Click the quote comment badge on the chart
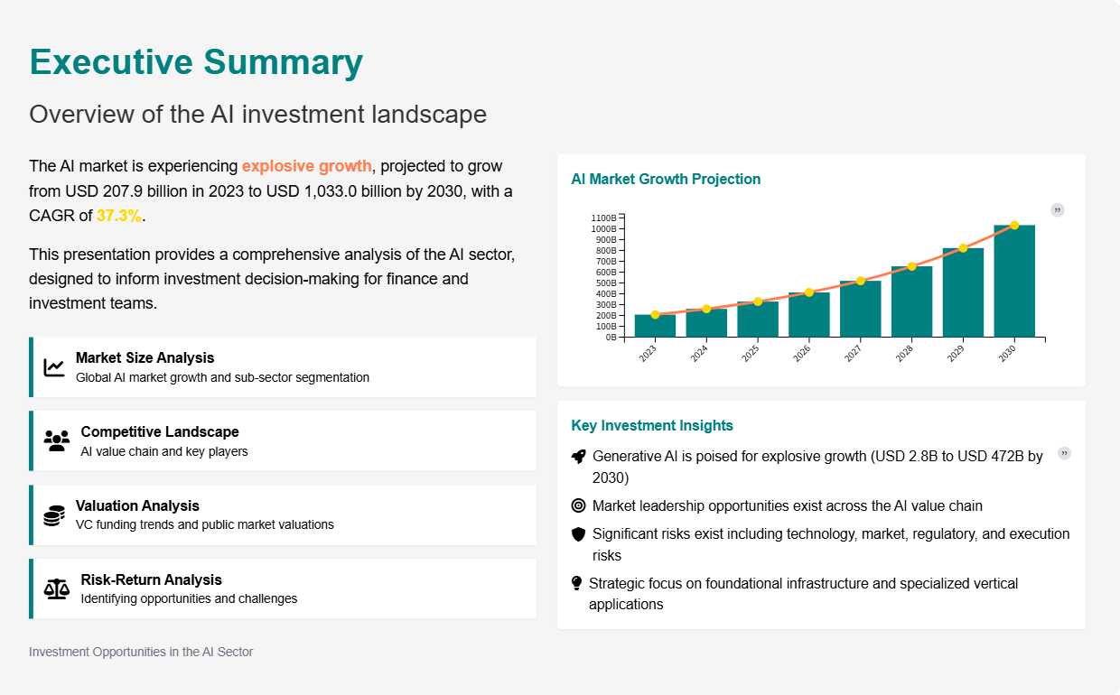Viewport: 1120px width, 695px height. pos(1058,210)
